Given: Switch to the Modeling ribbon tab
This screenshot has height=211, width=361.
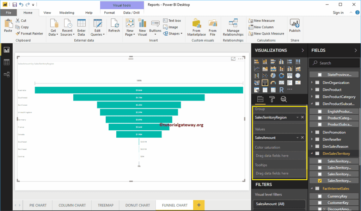Looking at the screenshot, I should (67, 13).
